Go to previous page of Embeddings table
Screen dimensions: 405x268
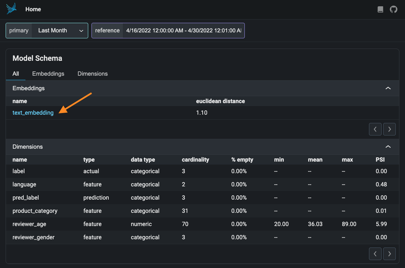tap(375, 129)
